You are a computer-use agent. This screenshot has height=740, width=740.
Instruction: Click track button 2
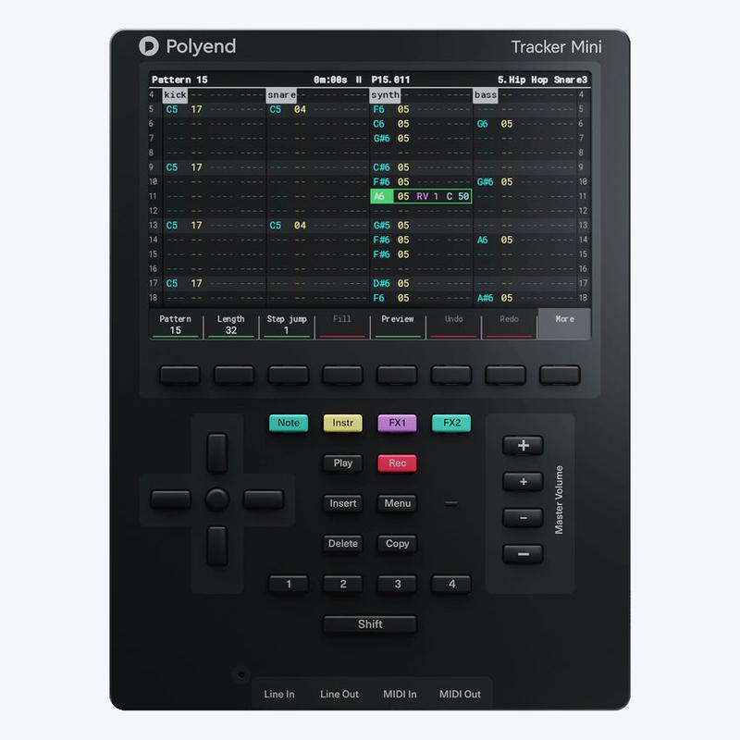pos(342,584)
